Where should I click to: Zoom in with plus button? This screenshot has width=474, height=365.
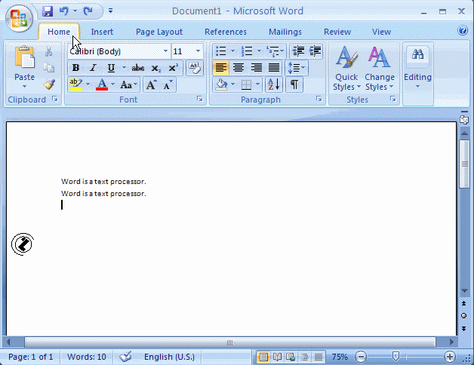450,357
